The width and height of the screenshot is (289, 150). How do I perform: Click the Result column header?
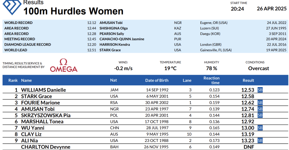coord(248,80)
